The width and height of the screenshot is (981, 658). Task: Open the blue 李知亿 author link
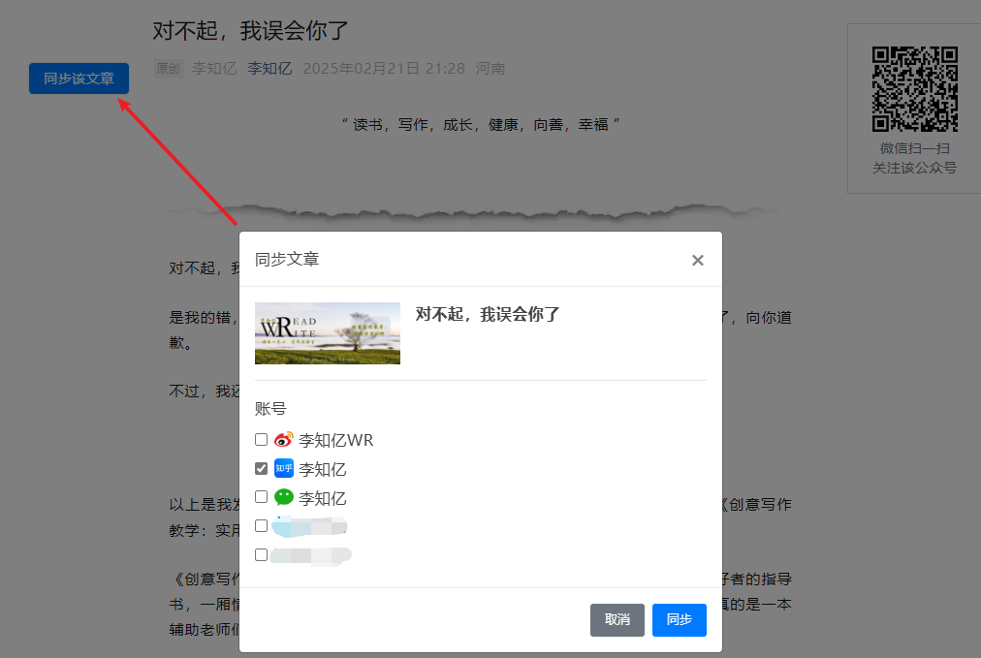tap(269, 68)
